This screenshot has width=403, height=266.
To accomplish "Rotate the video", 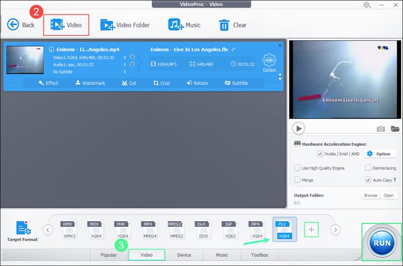I will tap(198, 83).
